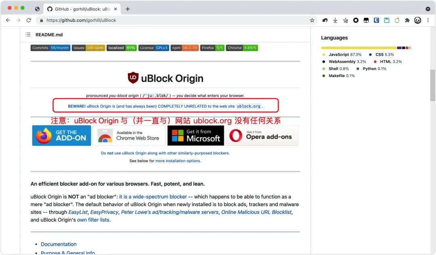Open the Extensions puzzle piece menu
Screen dimensions: 436x255
click(407, 20)
